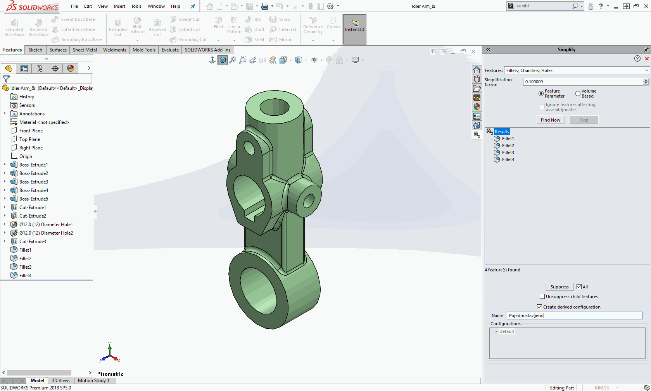Open SOLIDWORKS Resources home icon
The height and width of the screenshot is (391, 651).
pyautogui.click(x=477, y=70)
